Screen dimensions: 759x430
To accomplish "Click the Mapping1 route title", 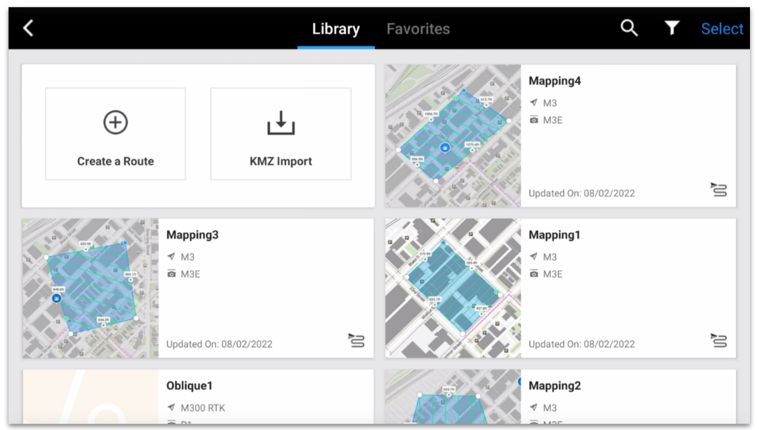I will pos(554,235).
